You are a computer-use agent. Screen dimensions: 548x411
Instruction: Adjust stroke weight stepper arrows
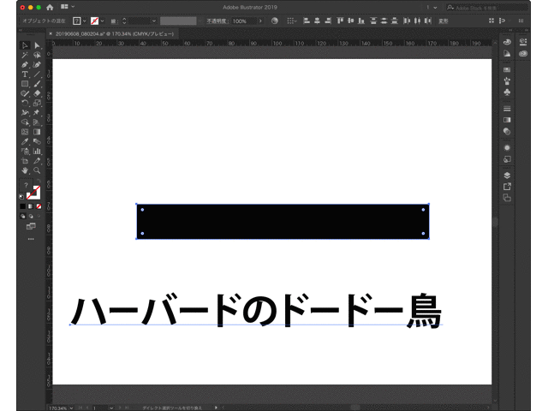coord(124,21)
